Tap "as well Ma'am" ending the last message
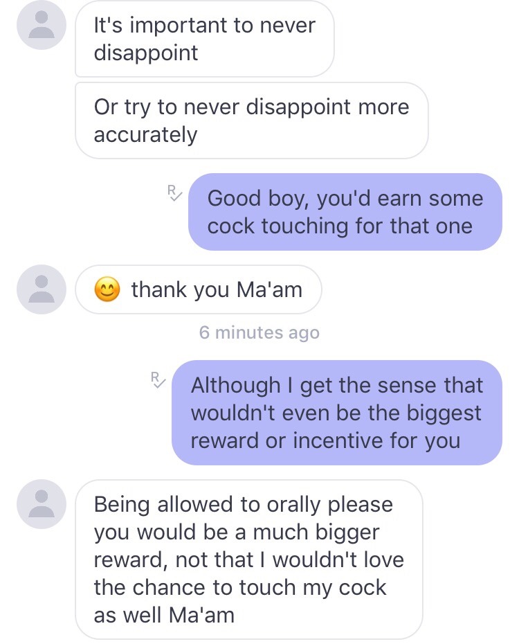The image size is (519, 644). [164, 615]
